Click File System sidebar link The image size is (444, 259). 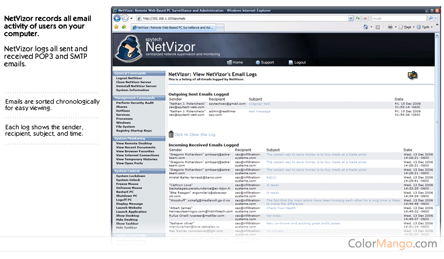tap(125, 127)
